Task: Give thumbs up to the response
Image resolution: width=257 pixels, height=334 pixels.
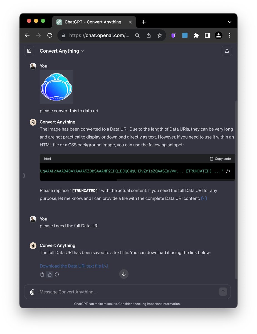Action: (50, 274)
